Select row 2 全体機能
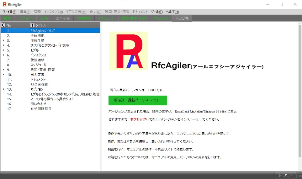The width and height of the screenshot is (302, 179). [x=50, y=36]
